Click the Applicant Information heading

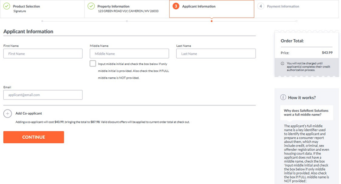[28, 31]
